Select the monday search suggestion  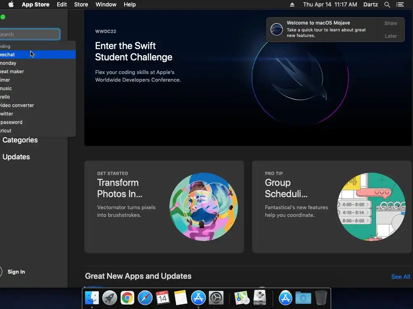[x=38, y=63]
